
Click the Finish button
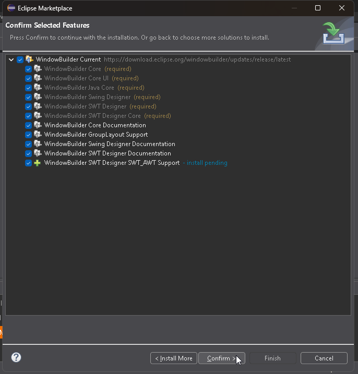(272, 358)
